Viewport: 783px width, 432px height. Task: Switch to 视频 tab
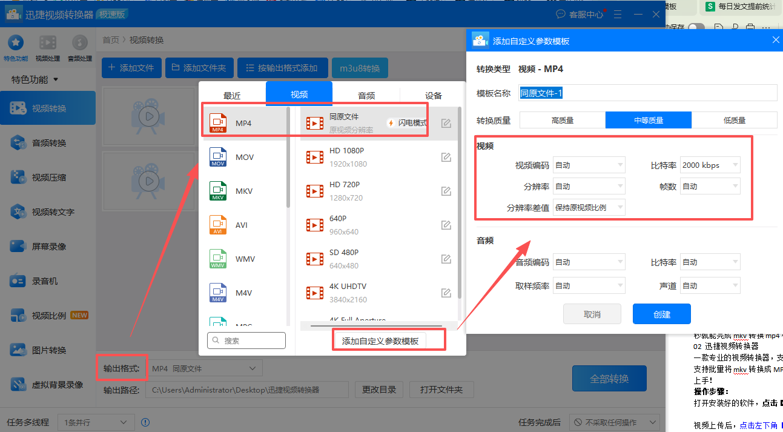click(x=299, y=94)
